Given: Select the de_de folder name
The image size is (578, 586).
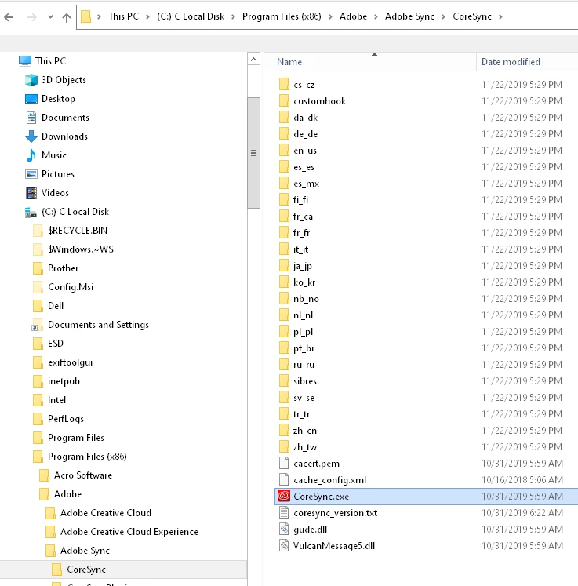Looking at the screenshot, I should coord(306,134).
